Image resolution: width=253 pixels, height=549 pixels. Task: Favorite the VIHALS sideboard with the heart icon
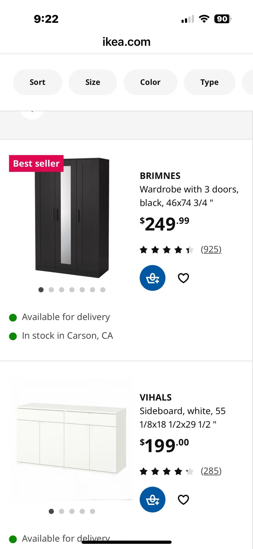point(183,499)
